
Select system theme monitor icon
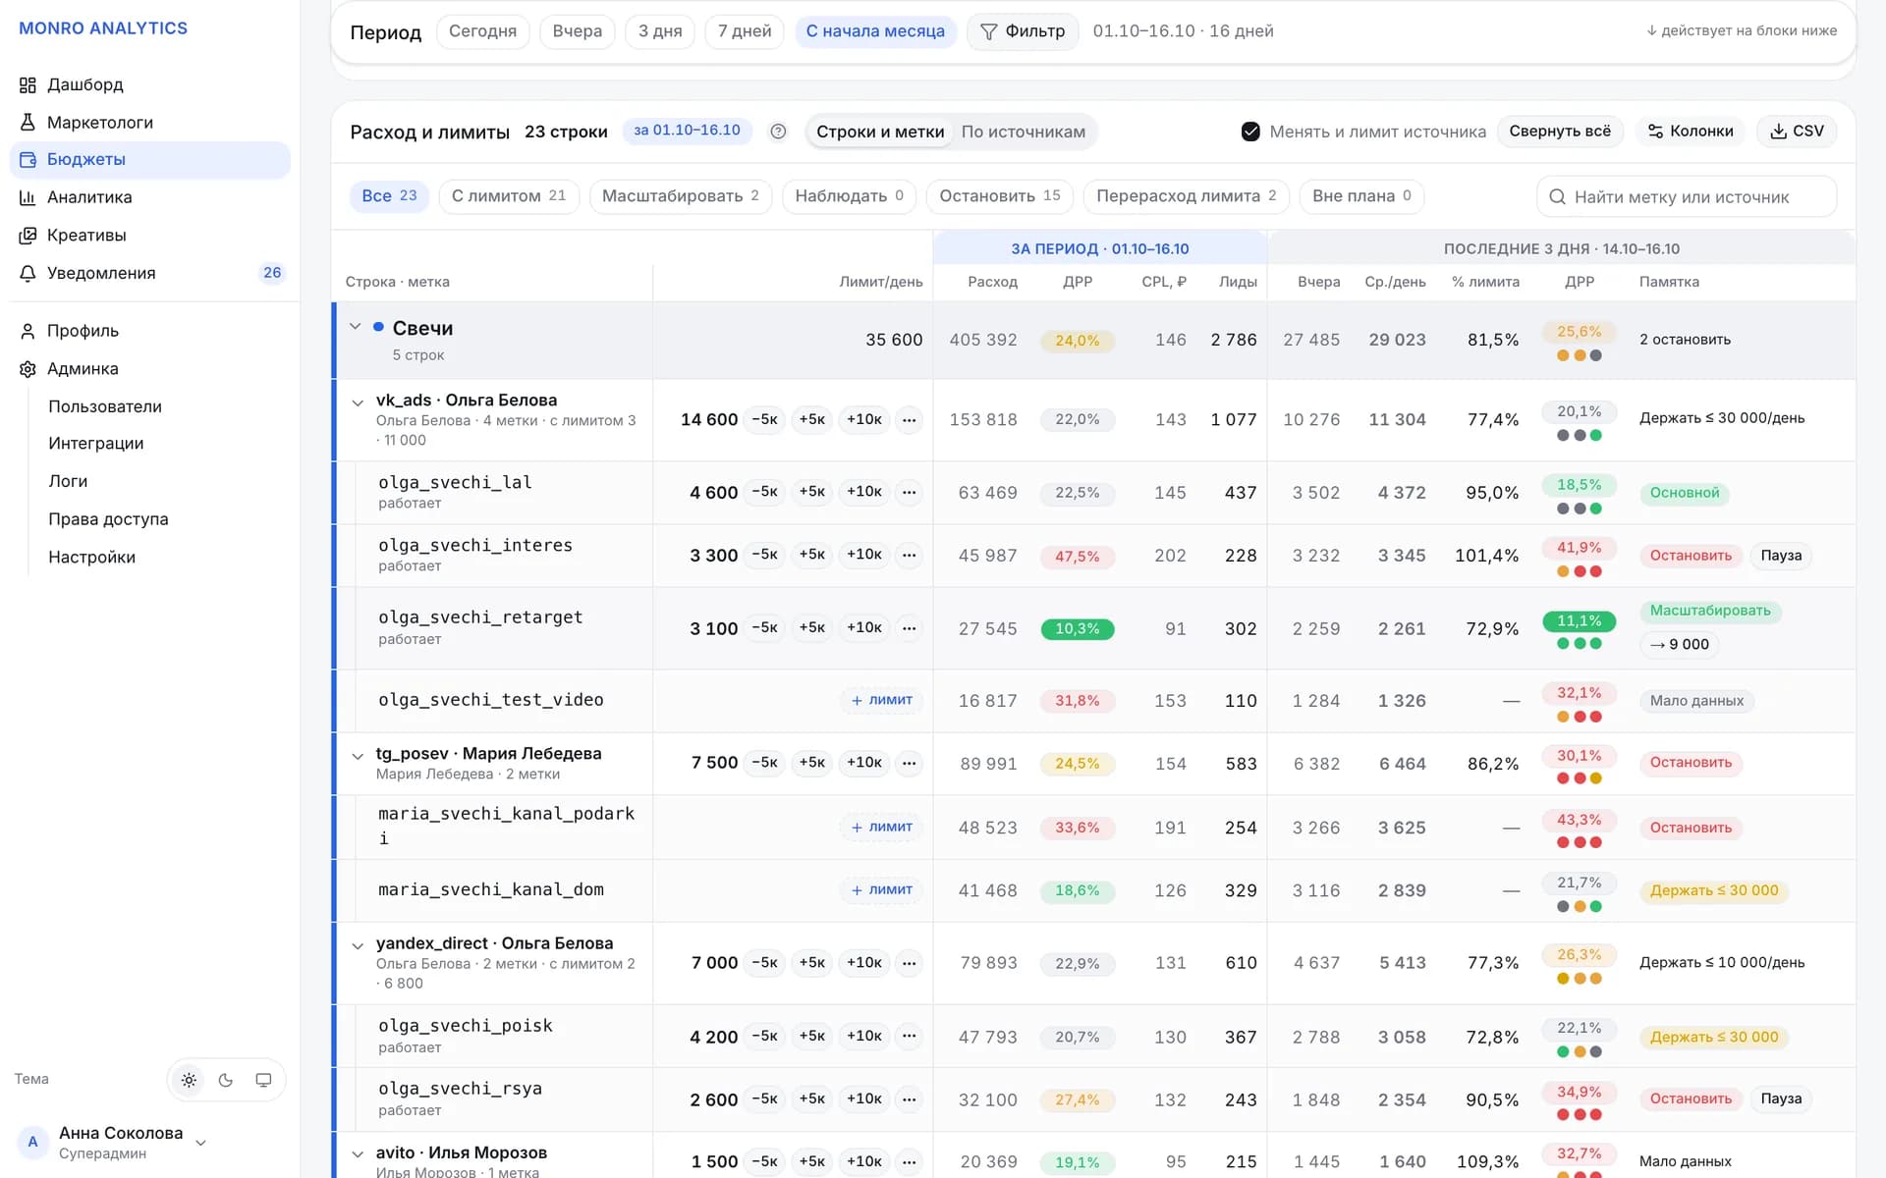pyautogui.click(x=263, y=1080)
